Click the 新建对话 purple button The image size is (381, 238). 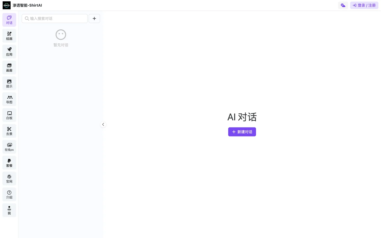coord(242,132)
